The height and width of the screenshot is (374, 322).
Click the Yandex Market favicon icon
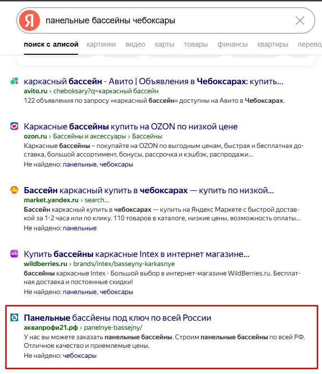click(14, 190)
